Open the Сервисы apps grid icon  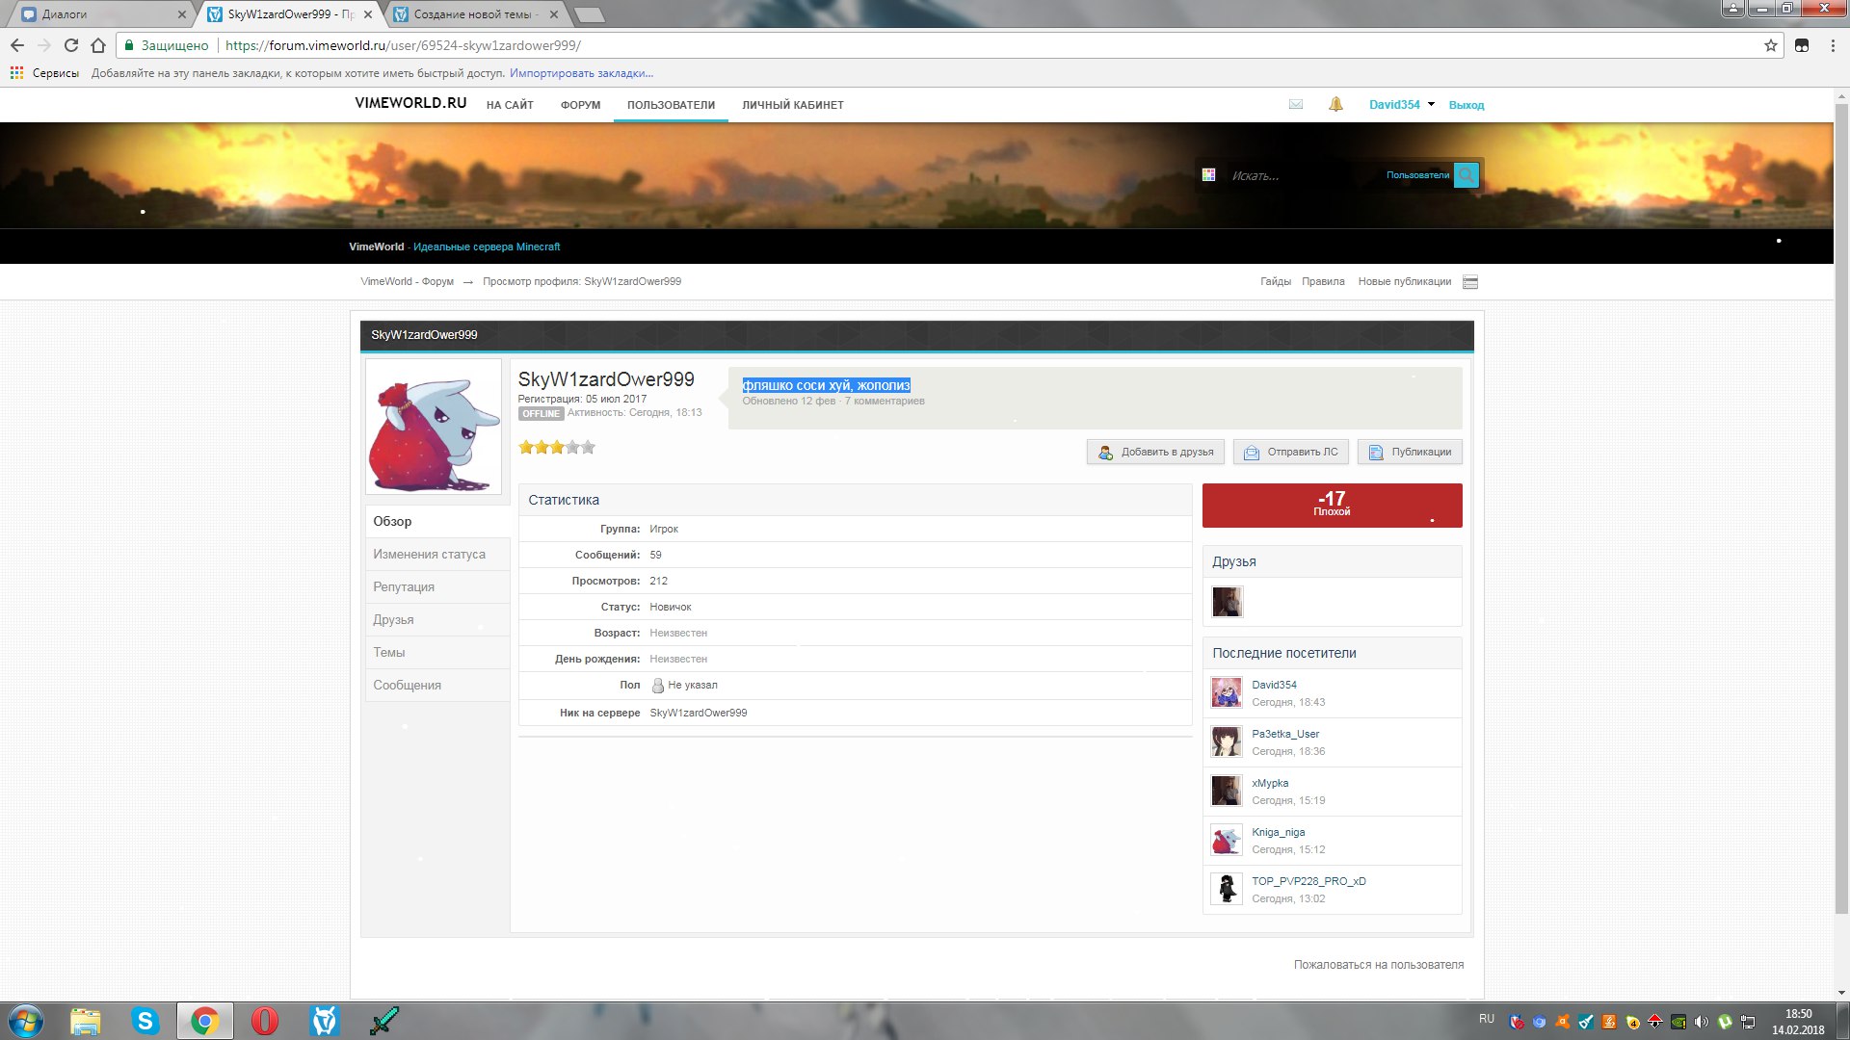(x=16, y=73)
